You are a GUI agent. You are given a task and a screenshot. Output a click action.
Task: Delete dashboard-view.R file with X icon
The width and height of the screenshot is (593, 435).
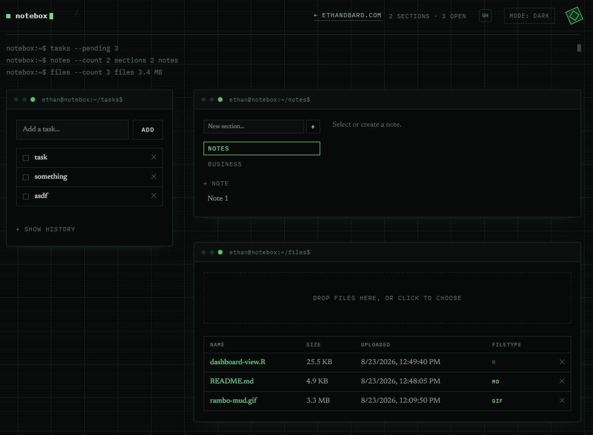[x=562, y=362]
